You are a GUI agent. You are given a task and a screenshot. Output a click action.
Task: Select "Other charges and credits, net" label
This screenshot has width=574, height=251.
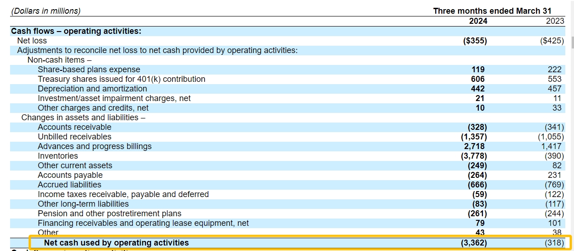click(93, 108)
